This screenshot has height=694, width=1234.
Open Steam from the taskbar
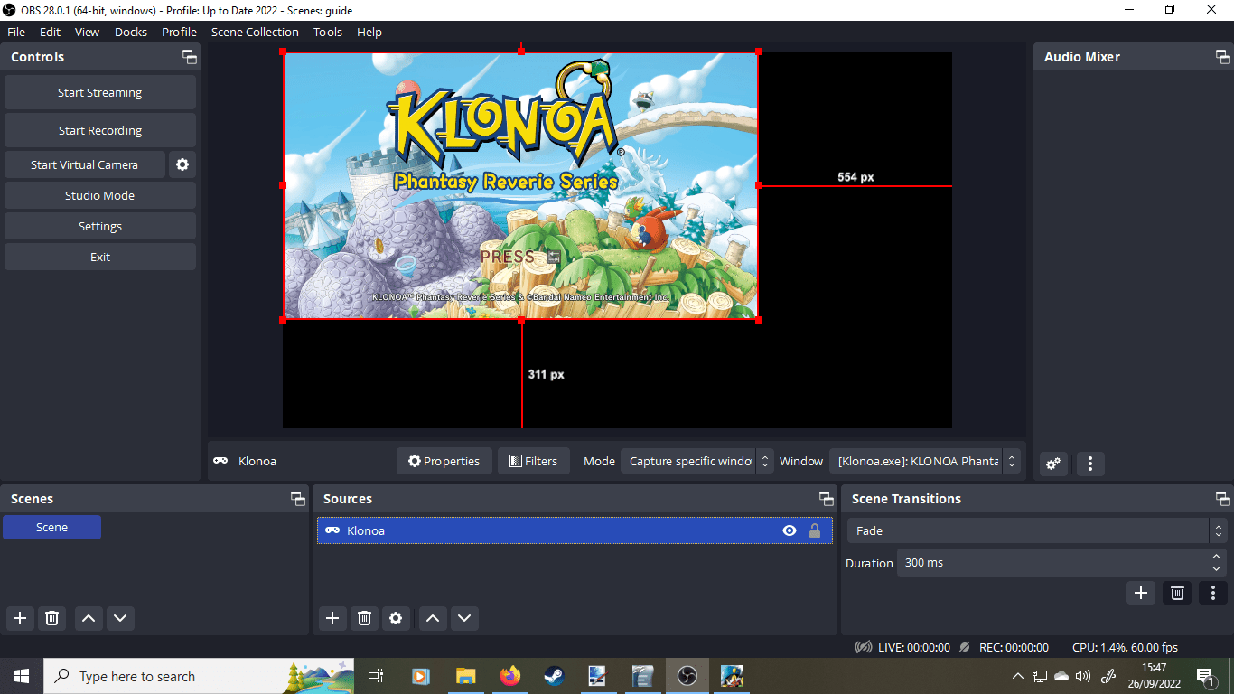click(554, 676)
